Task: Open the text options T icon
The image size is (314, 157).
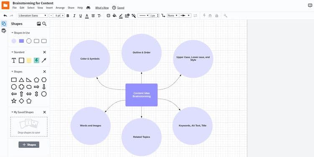Action: [x=99, y=15]
